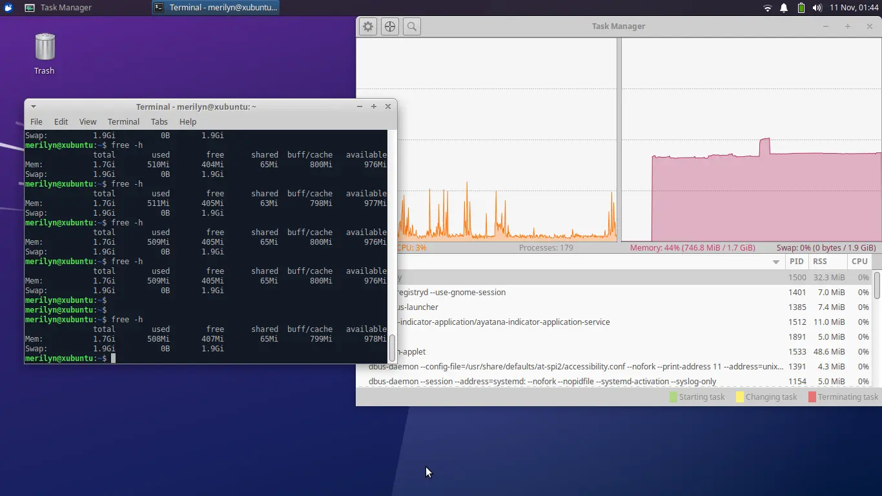Click the Terminal taskbar window button
Screen dimensions: 882x496
point(216,8)
